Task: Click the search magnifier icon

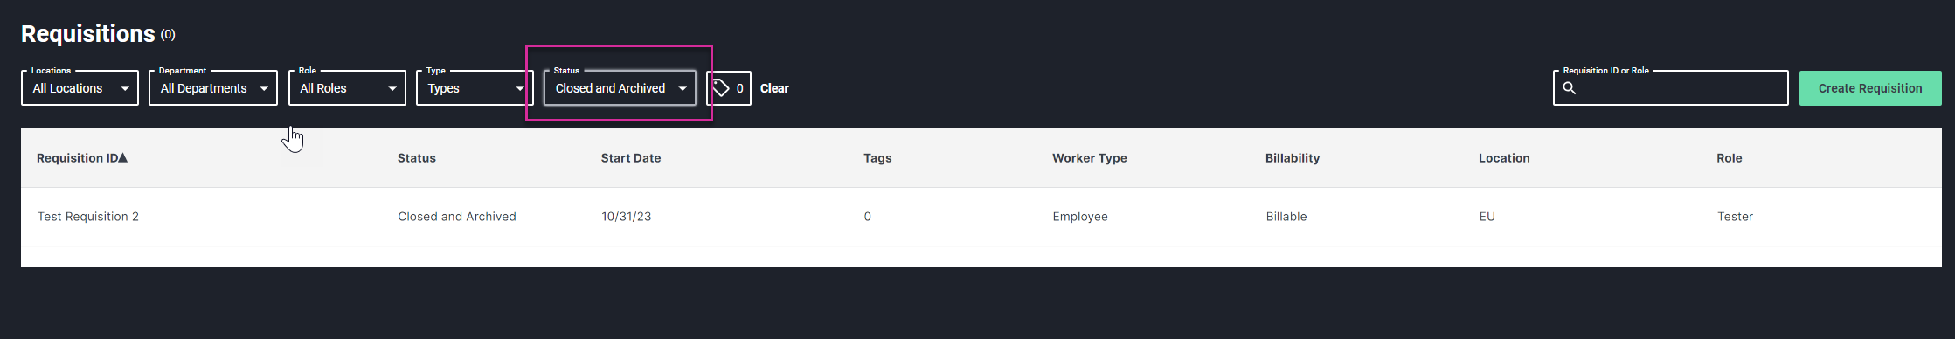Action: pos(1570,88)
